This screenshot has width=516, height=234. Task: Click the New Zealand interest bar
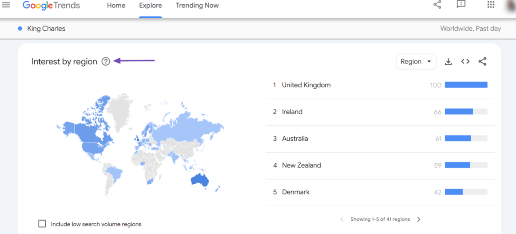pyautogui.click(x=466, y=165)
